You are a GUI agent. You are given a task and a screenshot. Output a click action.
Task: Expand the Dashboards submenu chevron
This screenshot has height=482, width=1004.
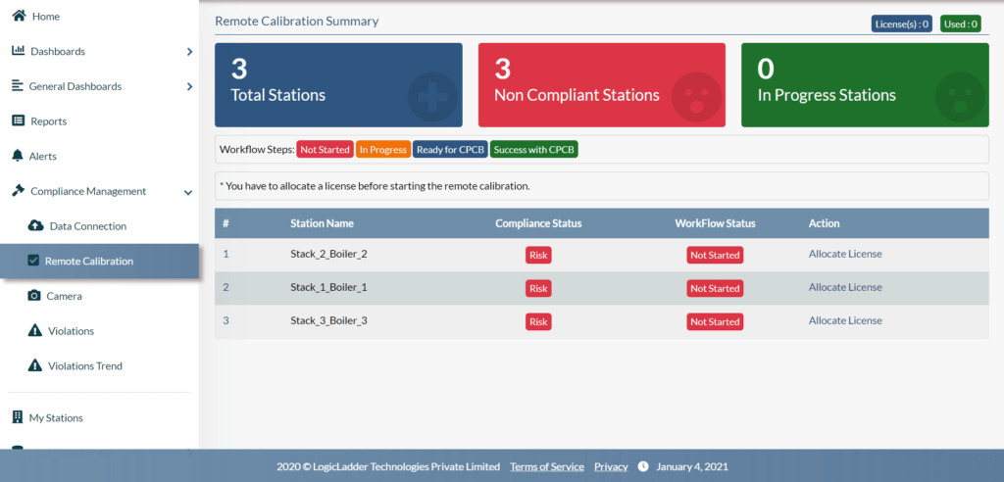[189, 51]
